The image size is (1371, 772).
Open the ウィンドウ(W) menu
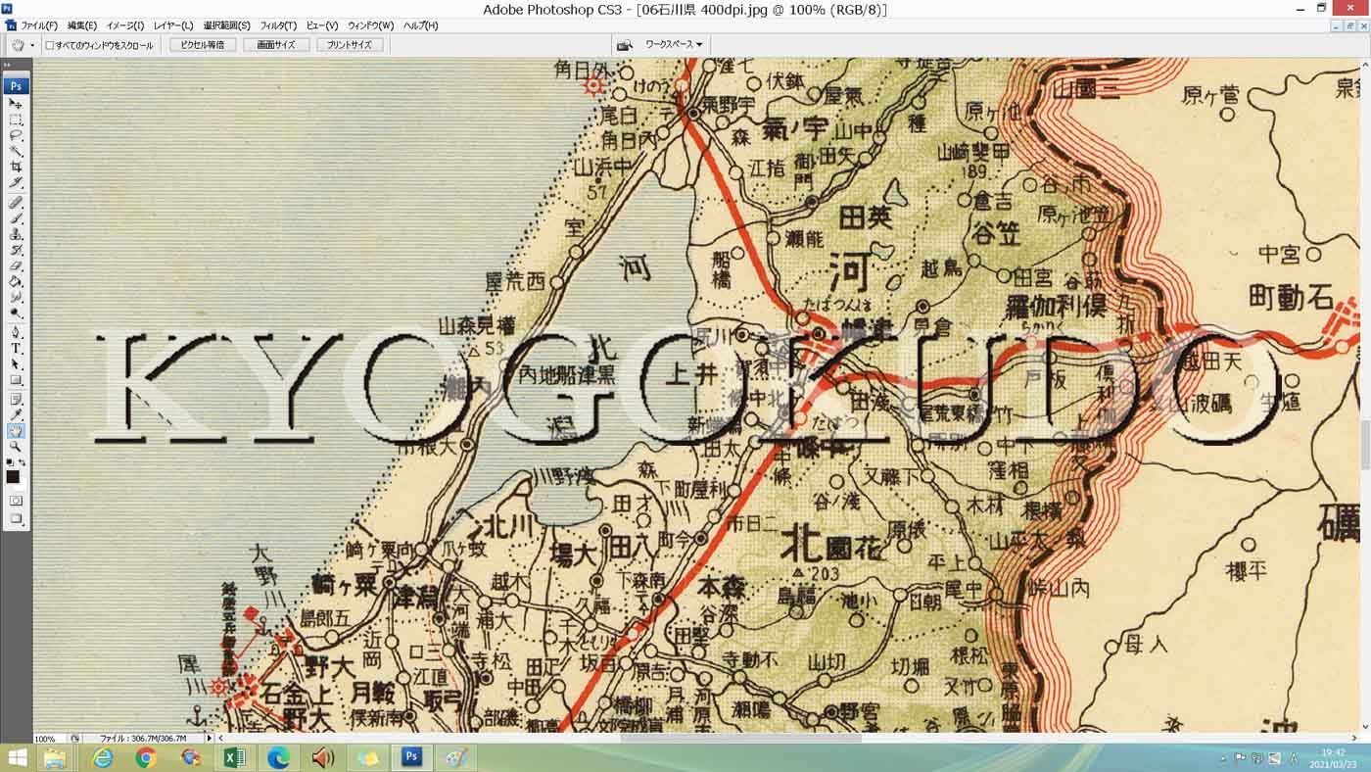pos(370,25)
